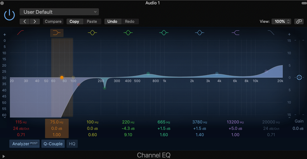Click the right gain scale plus icon
307x159 pixels.
coord(289,34)
